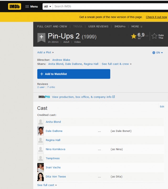Open Anita Blond link in Stars line
Image resolution: width=168 pixels, height=189 pixels.
pos(56,64)
